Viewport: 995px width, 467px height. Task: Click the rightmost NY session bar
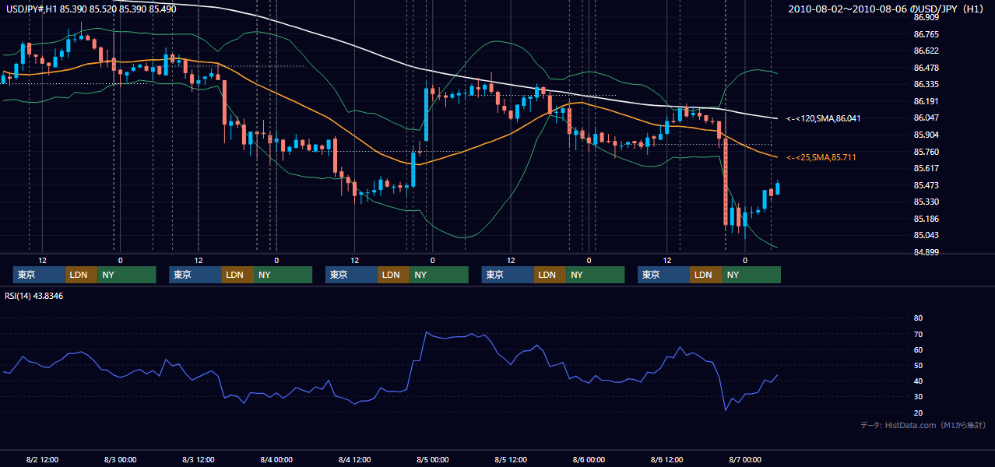coord(751,275)
